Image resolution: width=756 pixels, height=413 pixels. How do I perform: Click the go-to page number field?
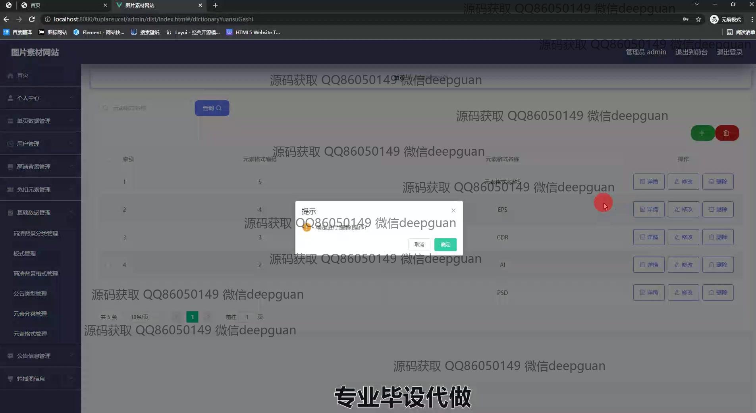pos(247,317)
